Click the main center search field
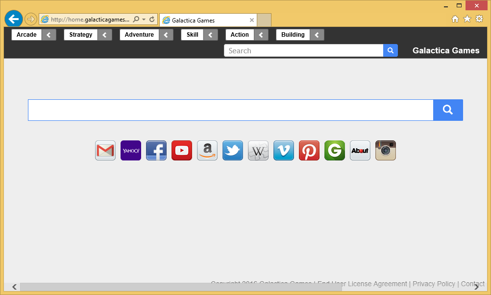Screen dimensions: 491x295 230,110
